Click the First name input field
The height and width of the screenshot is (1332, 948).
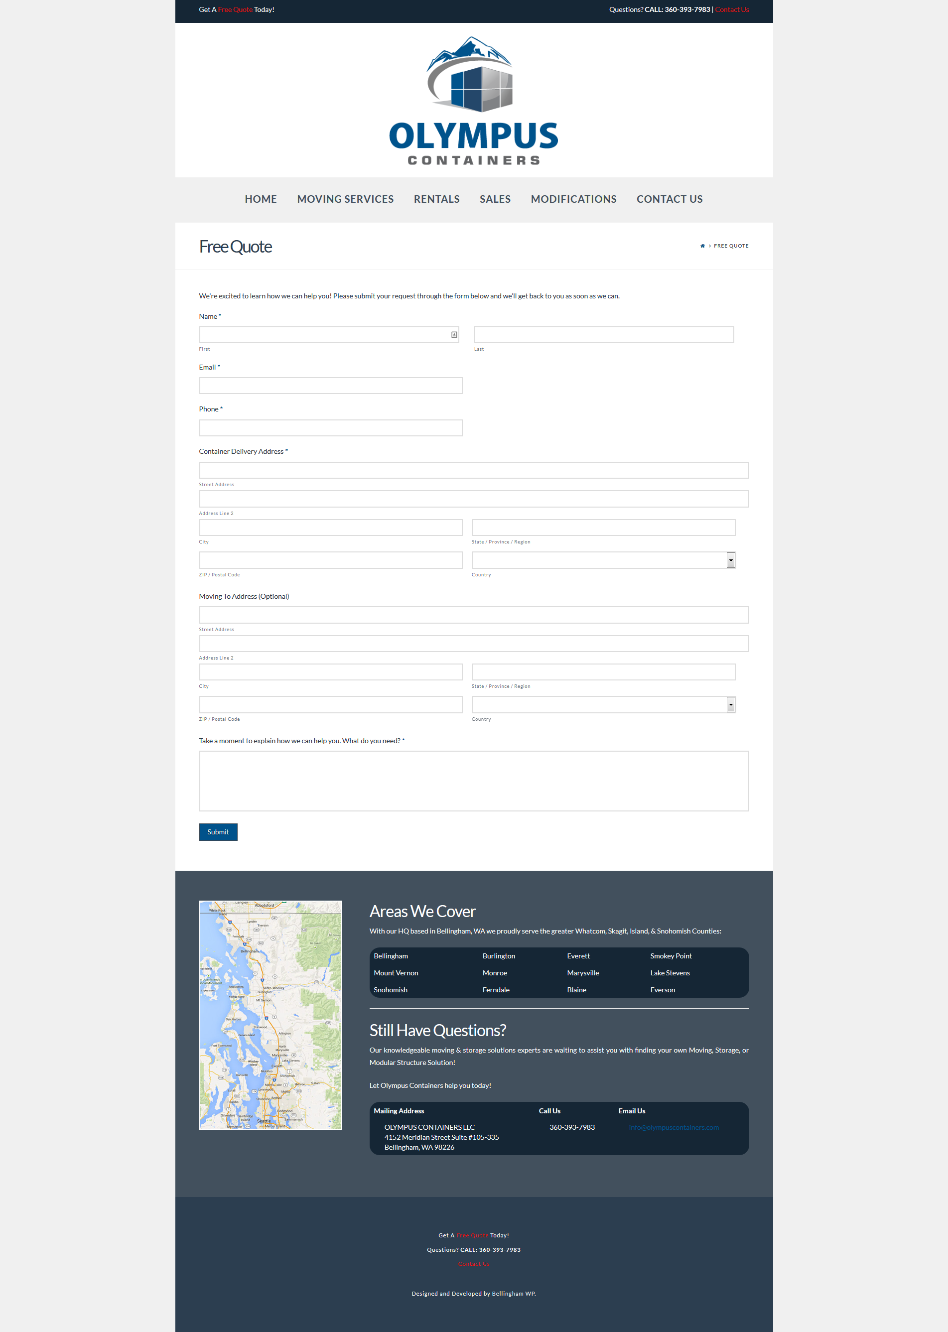(x=329, y=334)
